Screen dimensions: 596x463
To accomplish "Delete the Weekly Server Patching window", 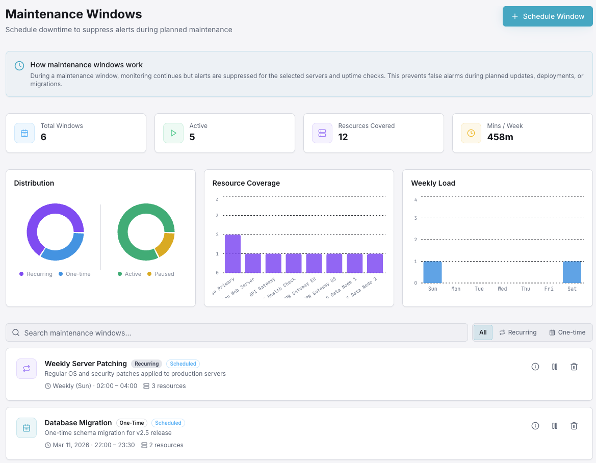I will click(x=574, y=367).
